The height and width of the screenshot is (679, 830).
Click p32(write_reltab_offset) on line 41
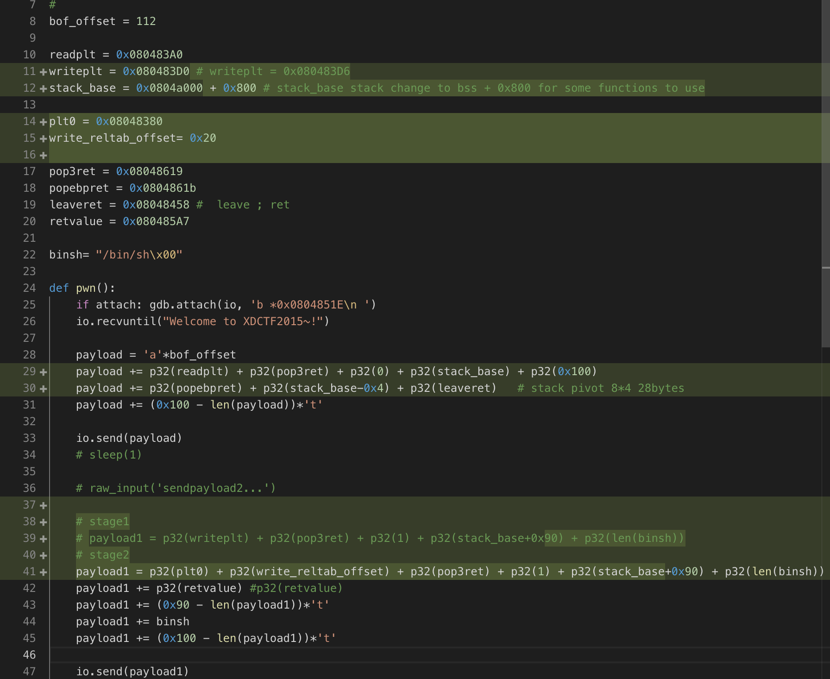click(310, 572)
